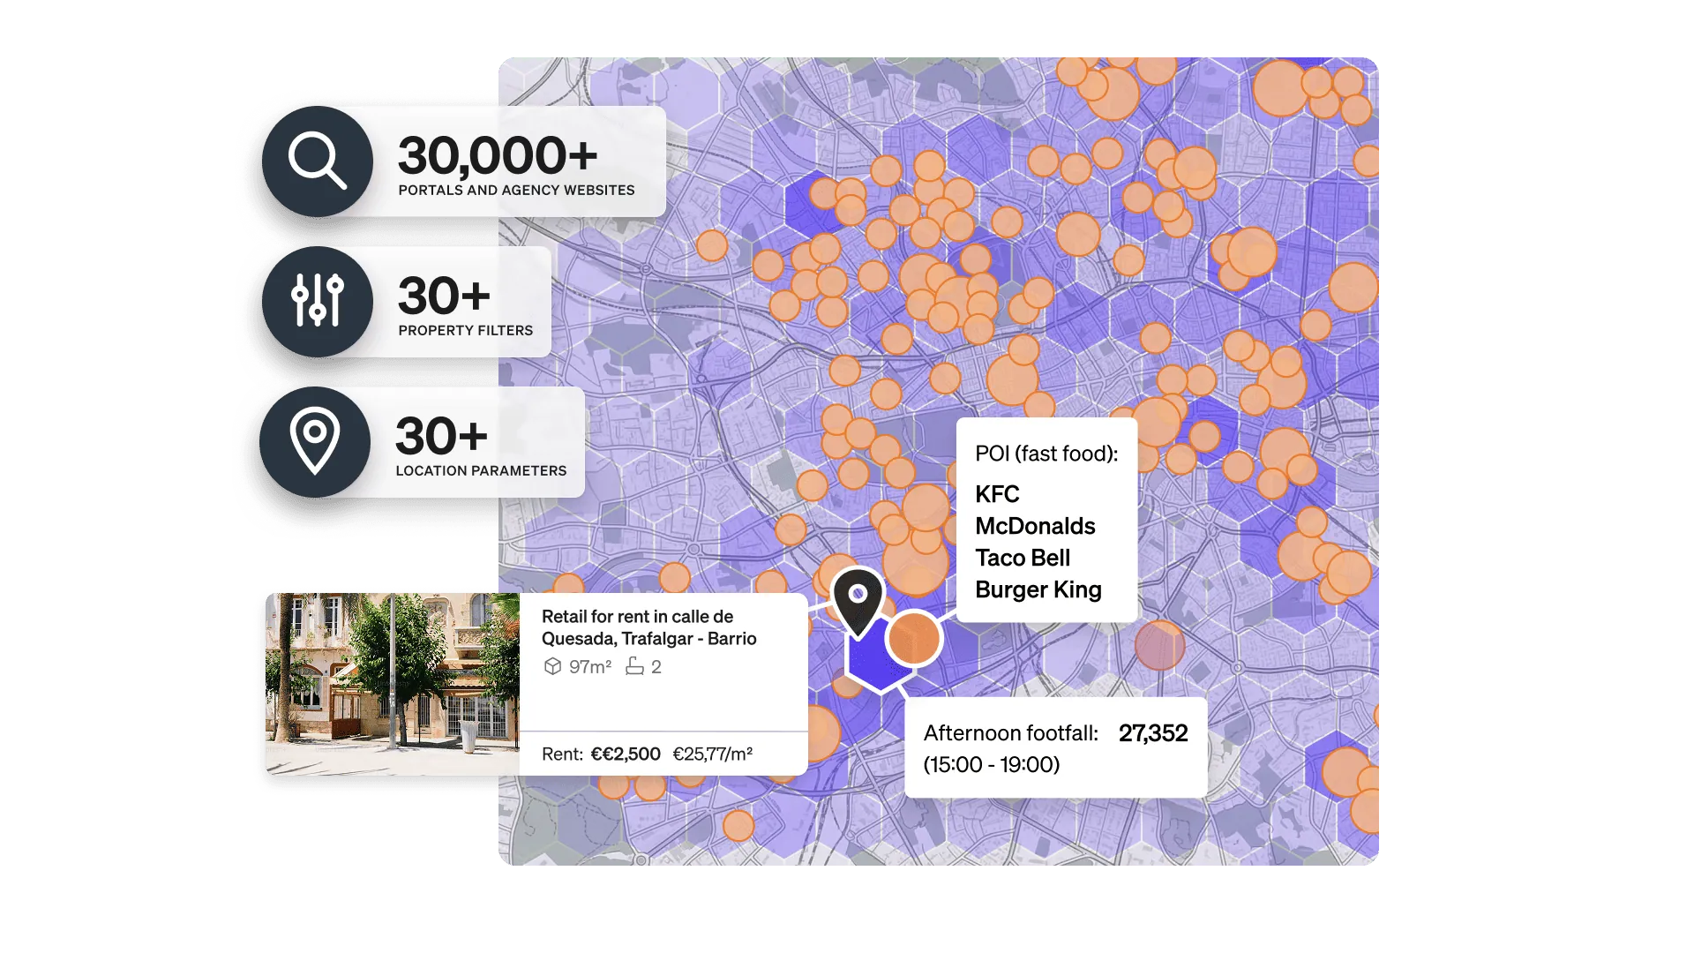Screen dimensions: 1694x953
Task: Click the area cube icon beside 97m²
Action: pyautogui.click(x=552, y=666)
